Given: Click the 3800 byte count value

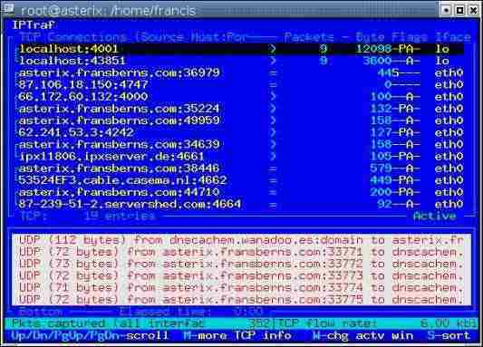Looking at the screenshot, I should pyautogui.click(x=377, y=61).
